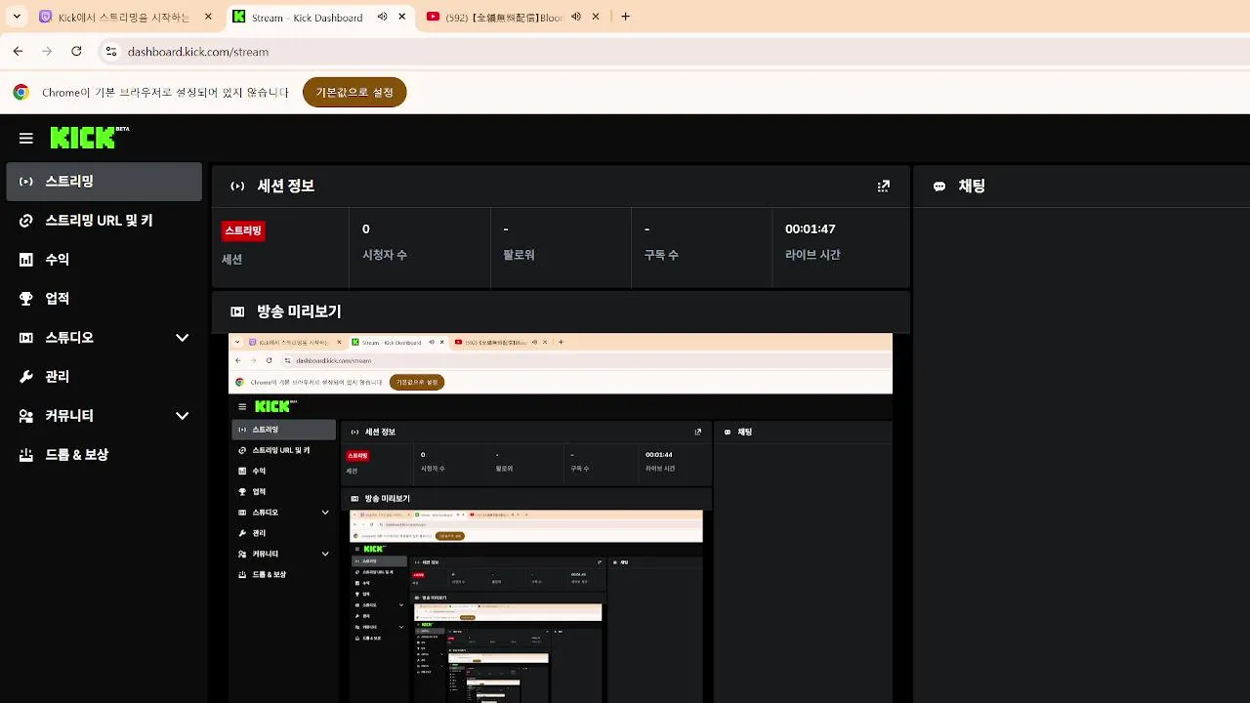This screenshot has width=1250, height=703.
Task: Click the people icon beside 커뮤니티
Action: (26, 416)
